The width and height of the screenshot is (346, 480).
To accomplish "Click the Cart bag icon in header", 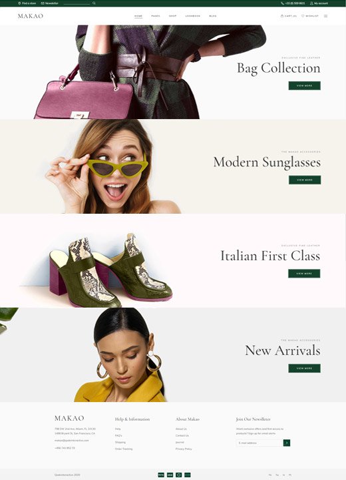I will 281,15.
